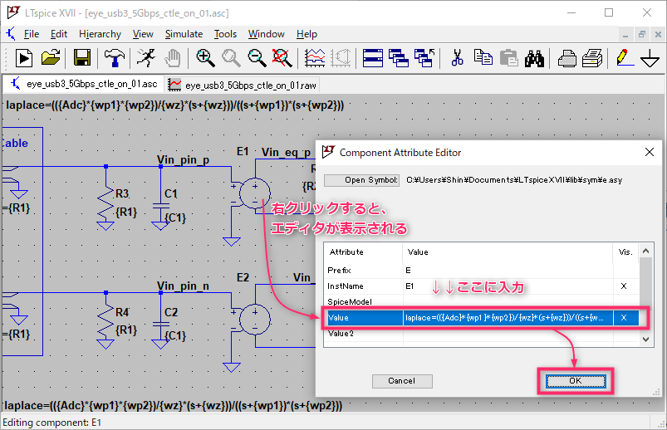Click the empty Value2 value cell
The image size is (667, 430).
508,334
